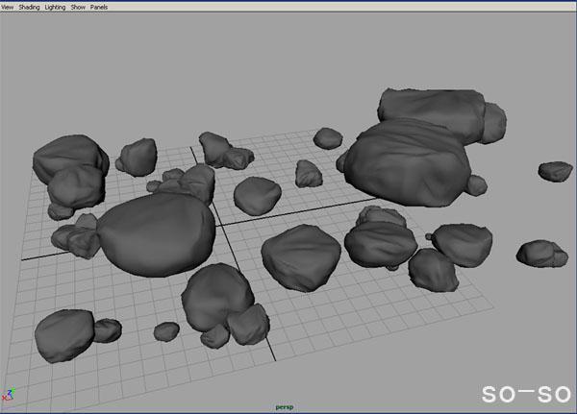Select the tiny pebble near the bottom grid edge
The height and width of the screenshot is (414, 577).
point(167,331)
